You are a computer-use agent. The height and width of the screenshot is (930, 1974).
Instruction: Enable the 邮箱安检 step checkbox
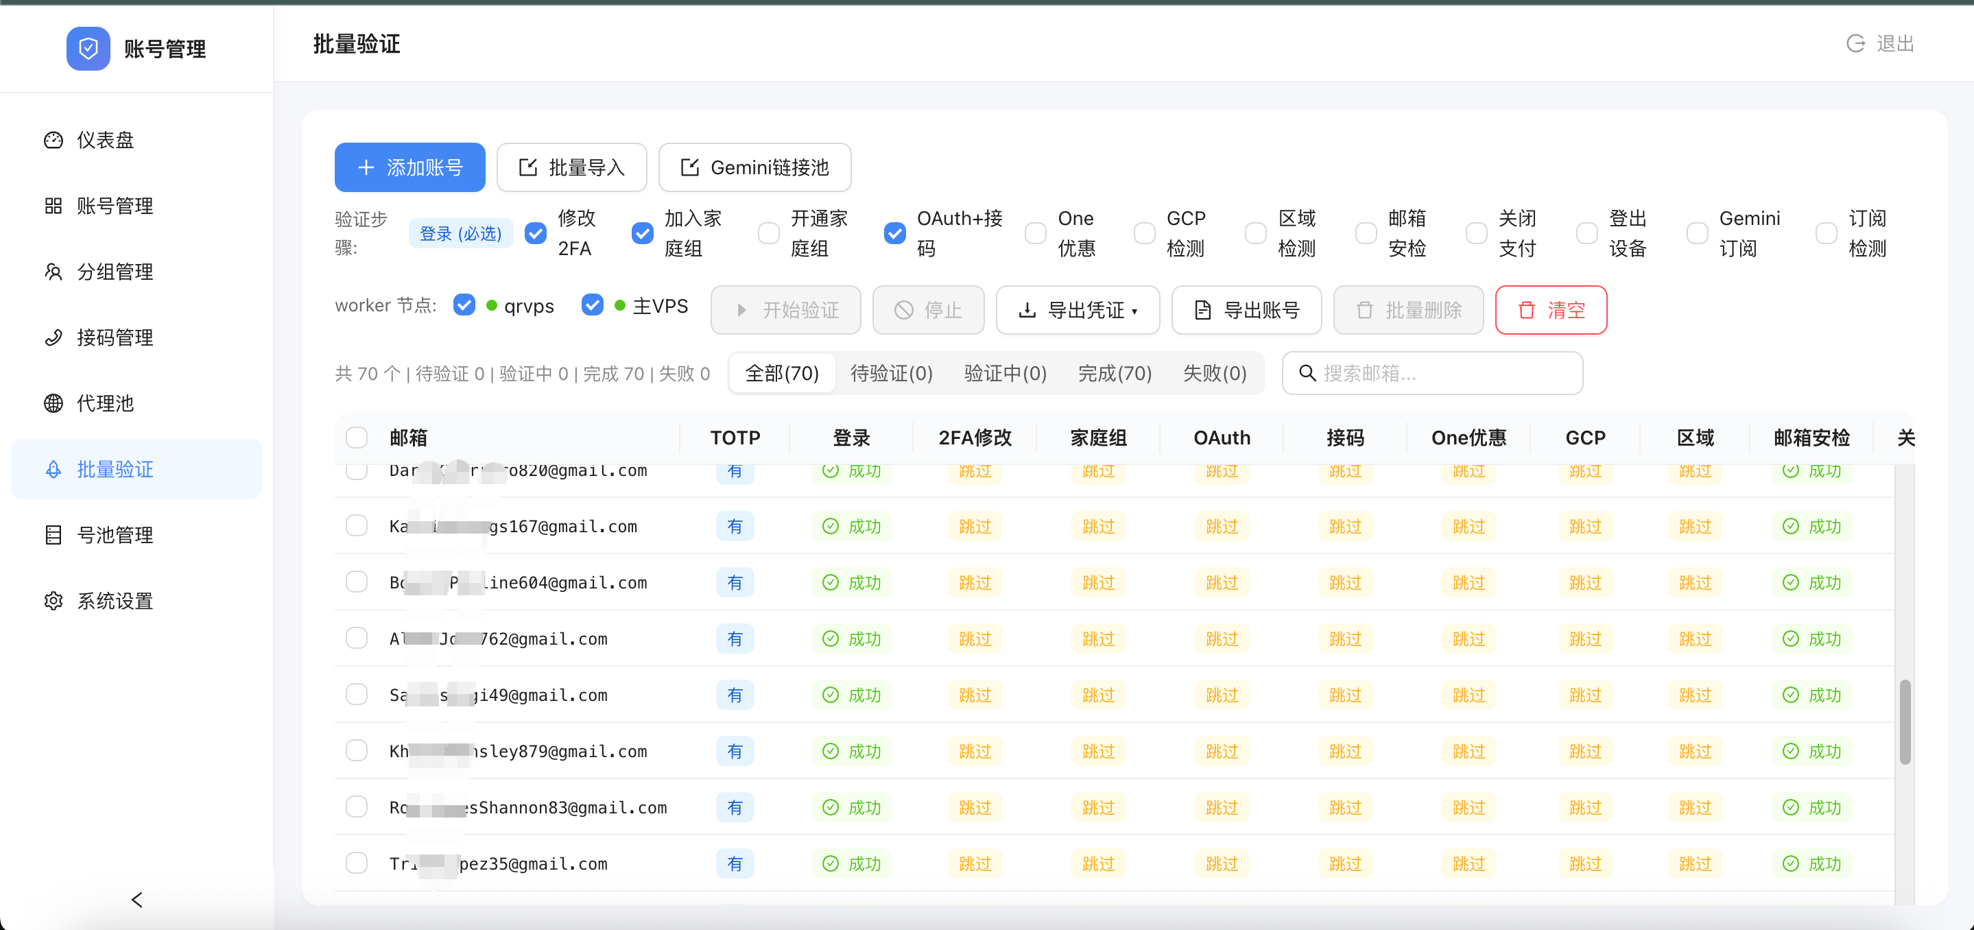[x=1366, y=234]
